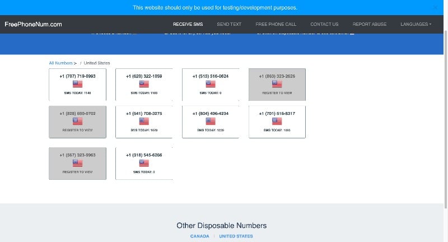Expand the Languages dropdown menu
448x242 pixels.
coord(416,24)
